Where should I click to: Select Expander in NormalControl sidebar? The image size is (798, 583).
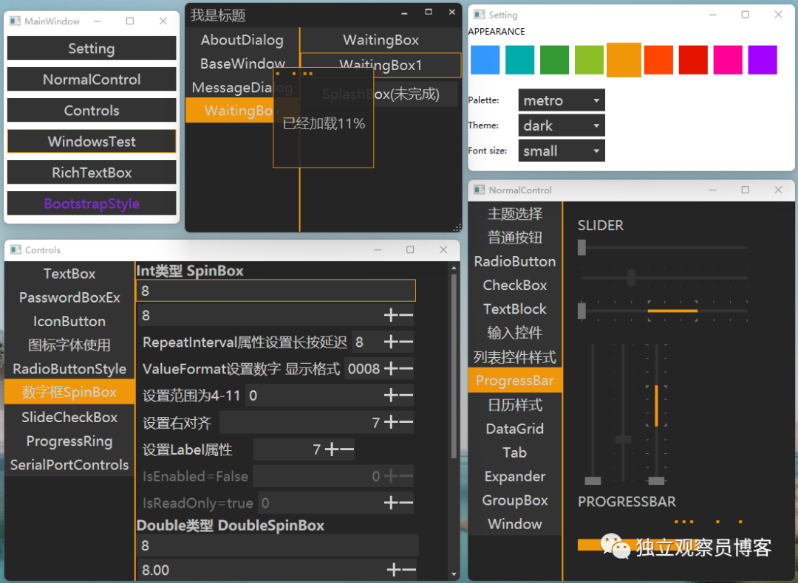pos(515,476)
